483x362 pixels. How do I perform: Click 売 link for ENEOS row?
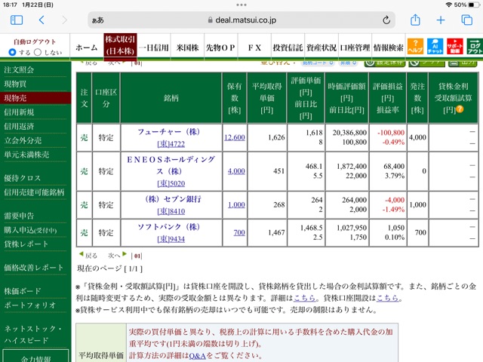click(x=84, y=171)
